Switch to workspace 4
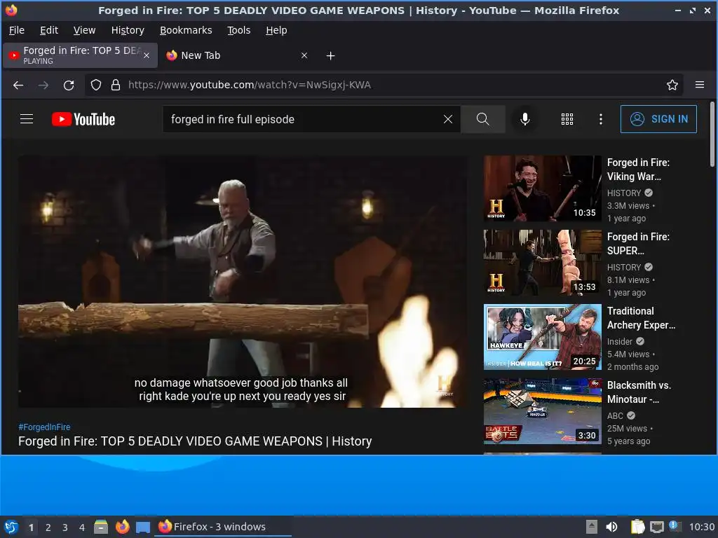This screenshot has width=718, height=538. tap(82, 527)
